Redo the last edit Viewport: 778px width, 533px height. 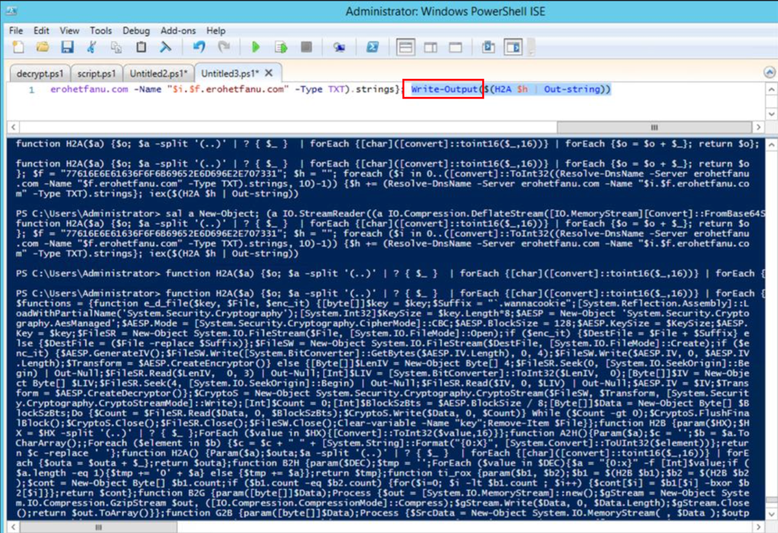point(224,47)
